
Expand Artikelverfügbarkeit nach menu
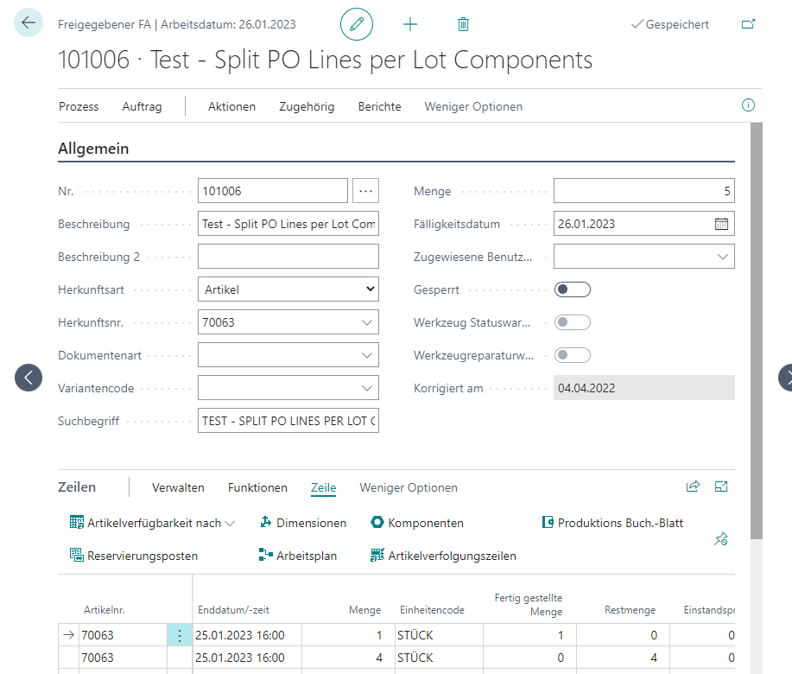152,523
